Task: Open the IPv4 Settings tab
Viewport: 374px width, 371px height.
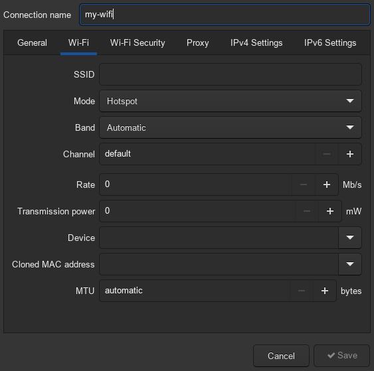Action: point(256,43)
